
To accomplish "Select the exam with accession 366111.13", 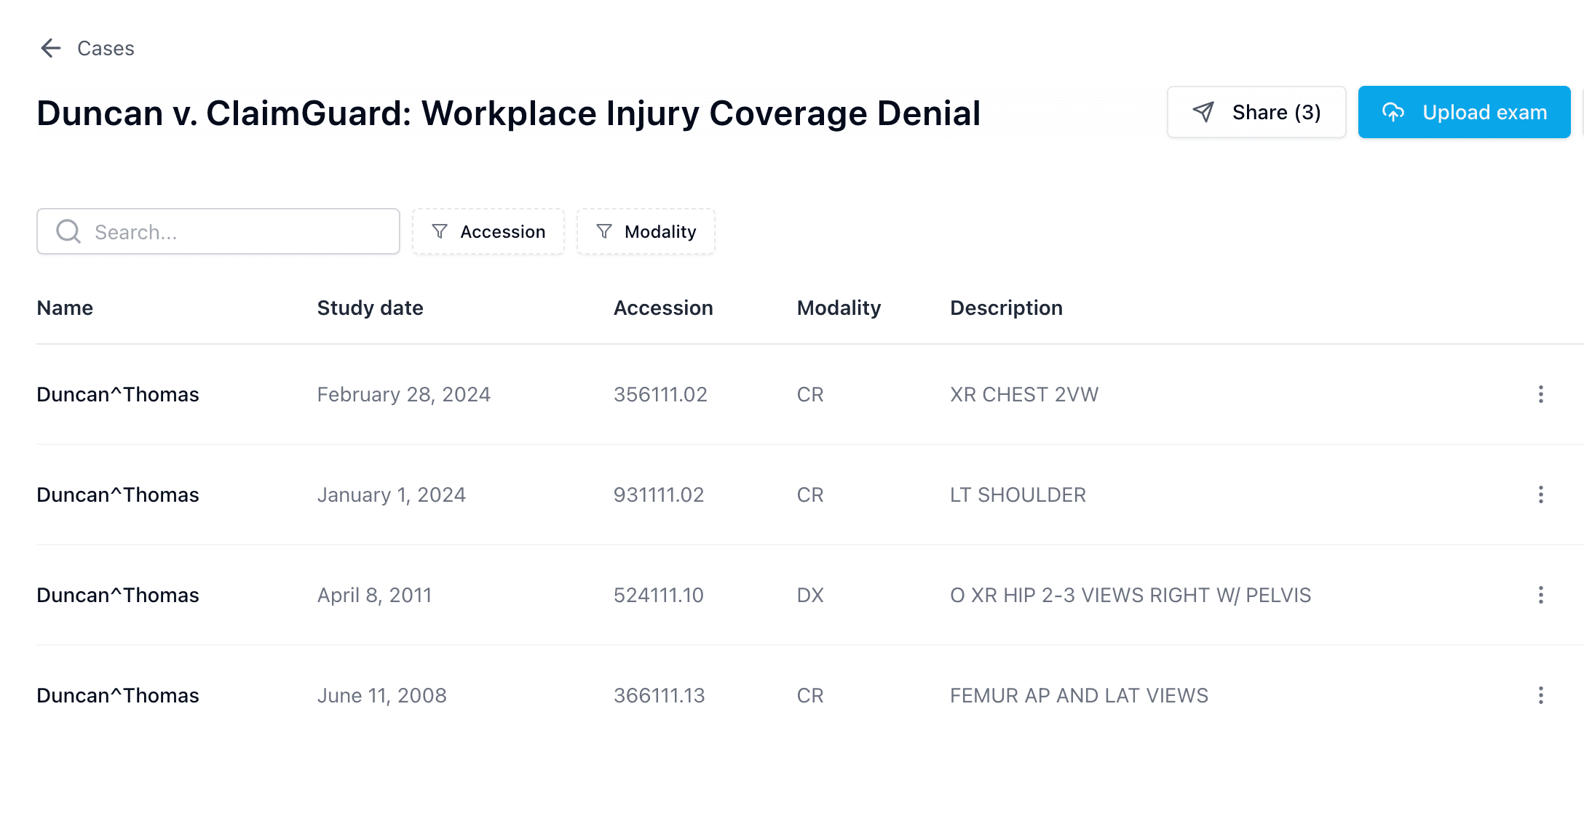I will coord(659,695).
